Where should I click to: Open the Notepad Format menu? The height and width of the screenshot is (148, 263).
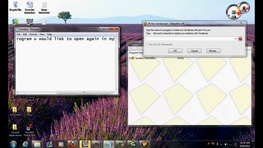[33, 34]
